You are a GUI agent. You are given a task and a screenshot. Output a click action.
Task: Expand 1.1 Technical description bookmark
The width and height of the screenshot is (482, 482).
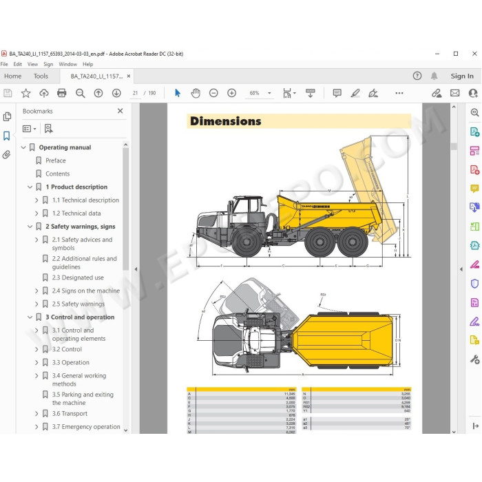click(x=36, y=200)
